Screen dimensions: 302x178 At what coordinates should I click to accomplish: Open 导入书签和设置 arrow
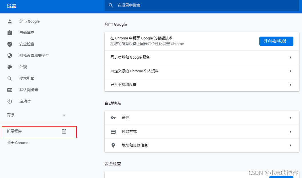tap(291, 85)
